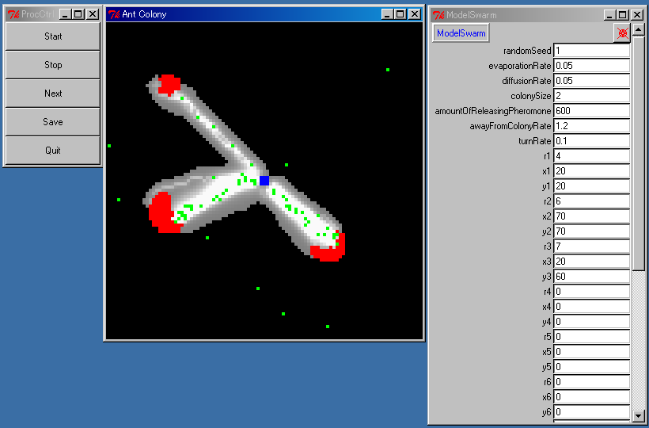Click the Tk icon of Ant Colony window
The width and height of the screenshot is (649, 428).
tap(114, 14)
